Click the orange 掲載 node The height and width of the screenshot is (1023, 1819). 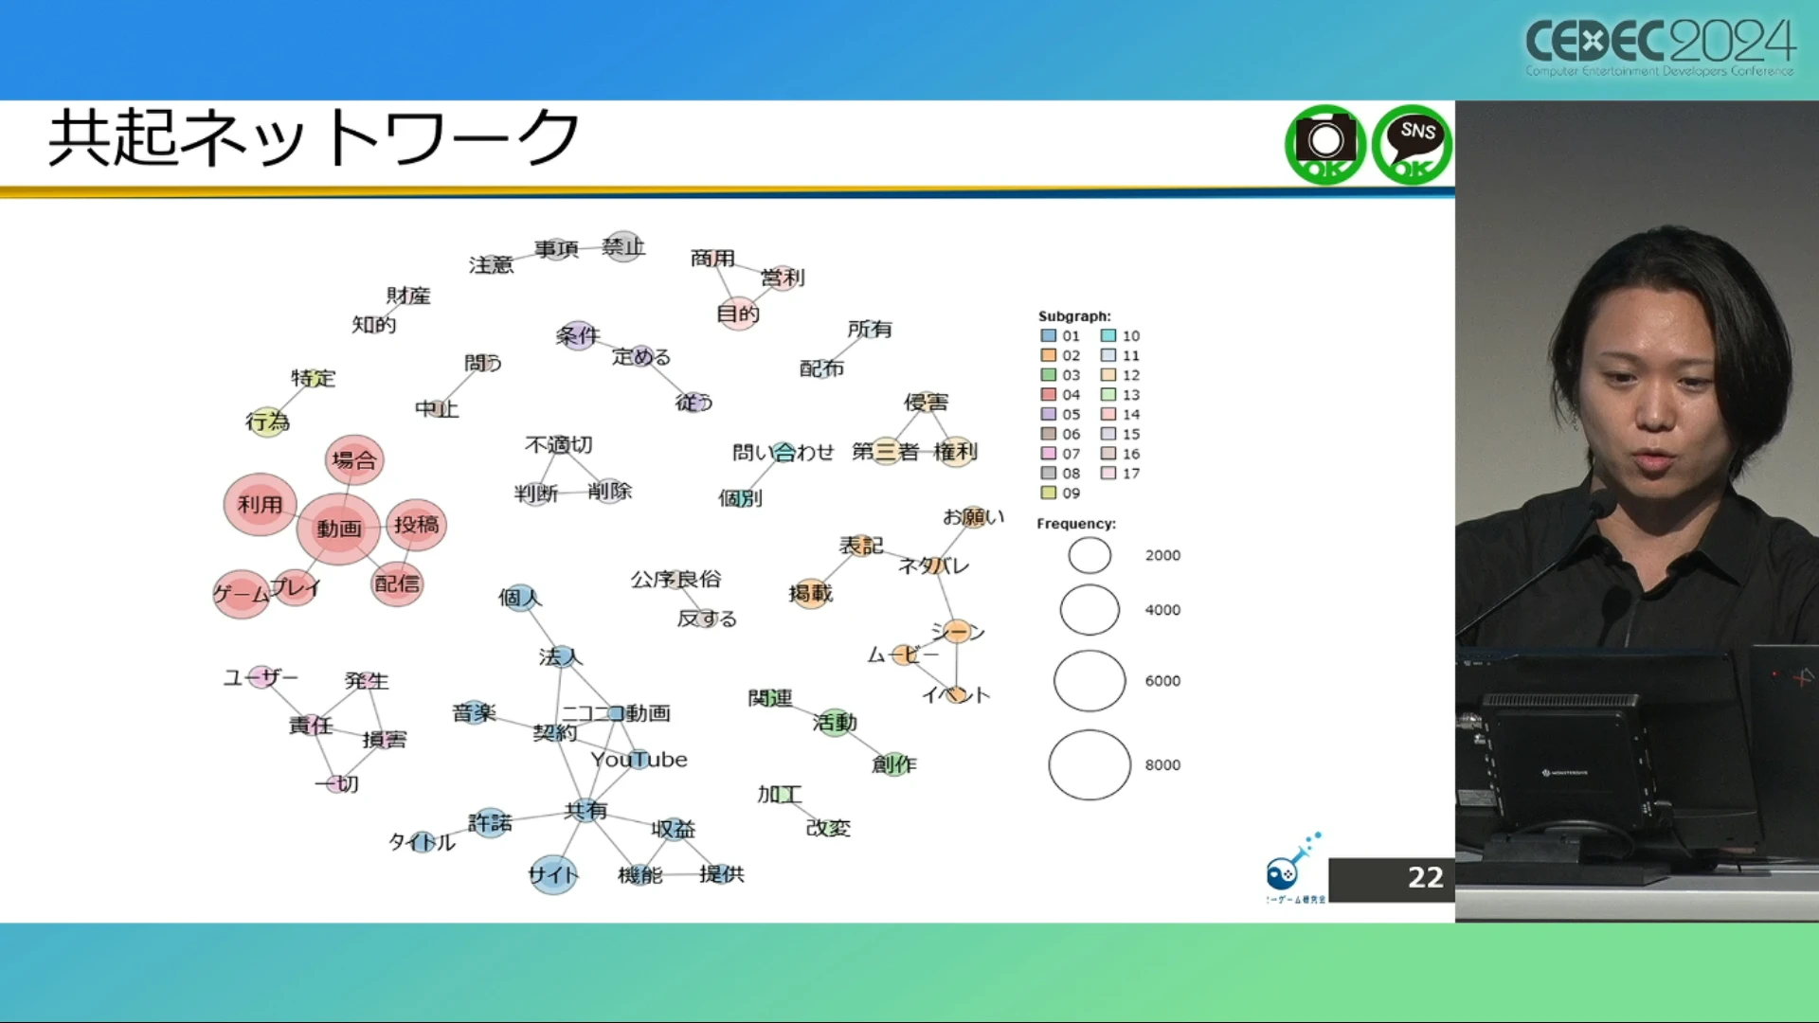(811, 594)
